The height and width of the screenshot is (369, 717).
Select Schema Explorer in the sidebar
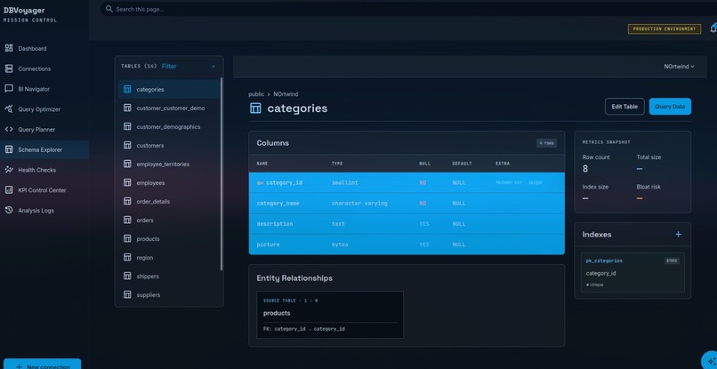pos(44,149)
